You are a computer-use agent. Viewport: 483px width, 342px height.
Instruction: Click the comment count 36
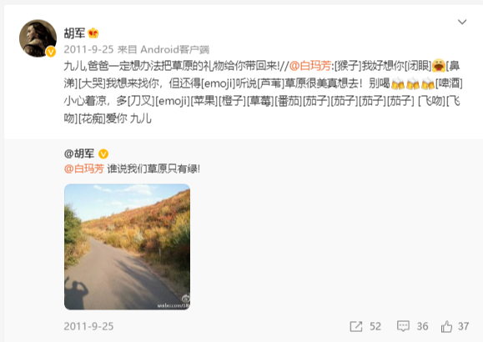point(422,326)
